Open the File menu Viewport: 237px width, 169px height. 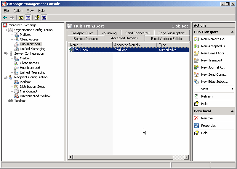6,11
